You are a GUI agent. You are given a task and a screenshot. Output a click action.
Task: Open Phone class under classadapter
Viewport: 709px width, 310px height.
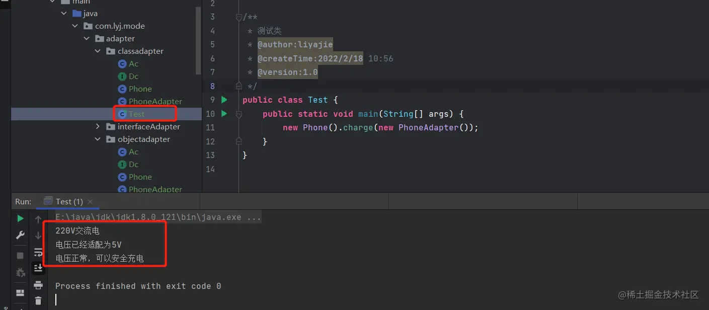140,89
